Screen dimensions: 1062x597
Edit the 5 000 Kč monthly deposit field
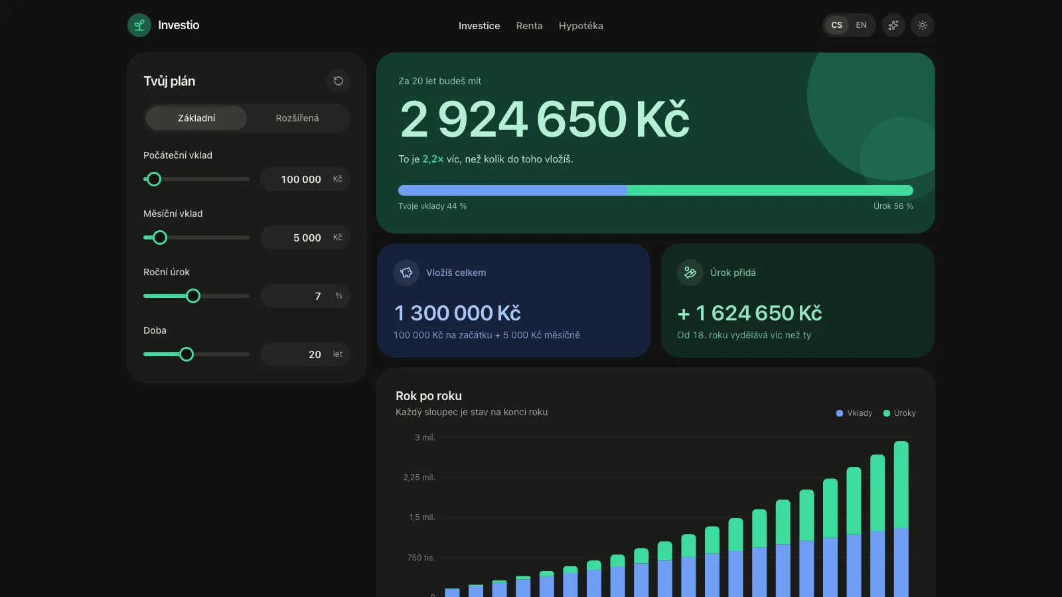point(305,237)
